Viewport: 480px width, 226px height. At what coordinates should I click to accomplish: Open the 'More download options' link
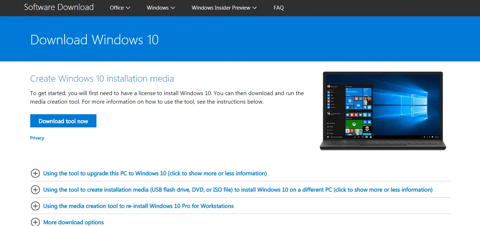(73, 222)
